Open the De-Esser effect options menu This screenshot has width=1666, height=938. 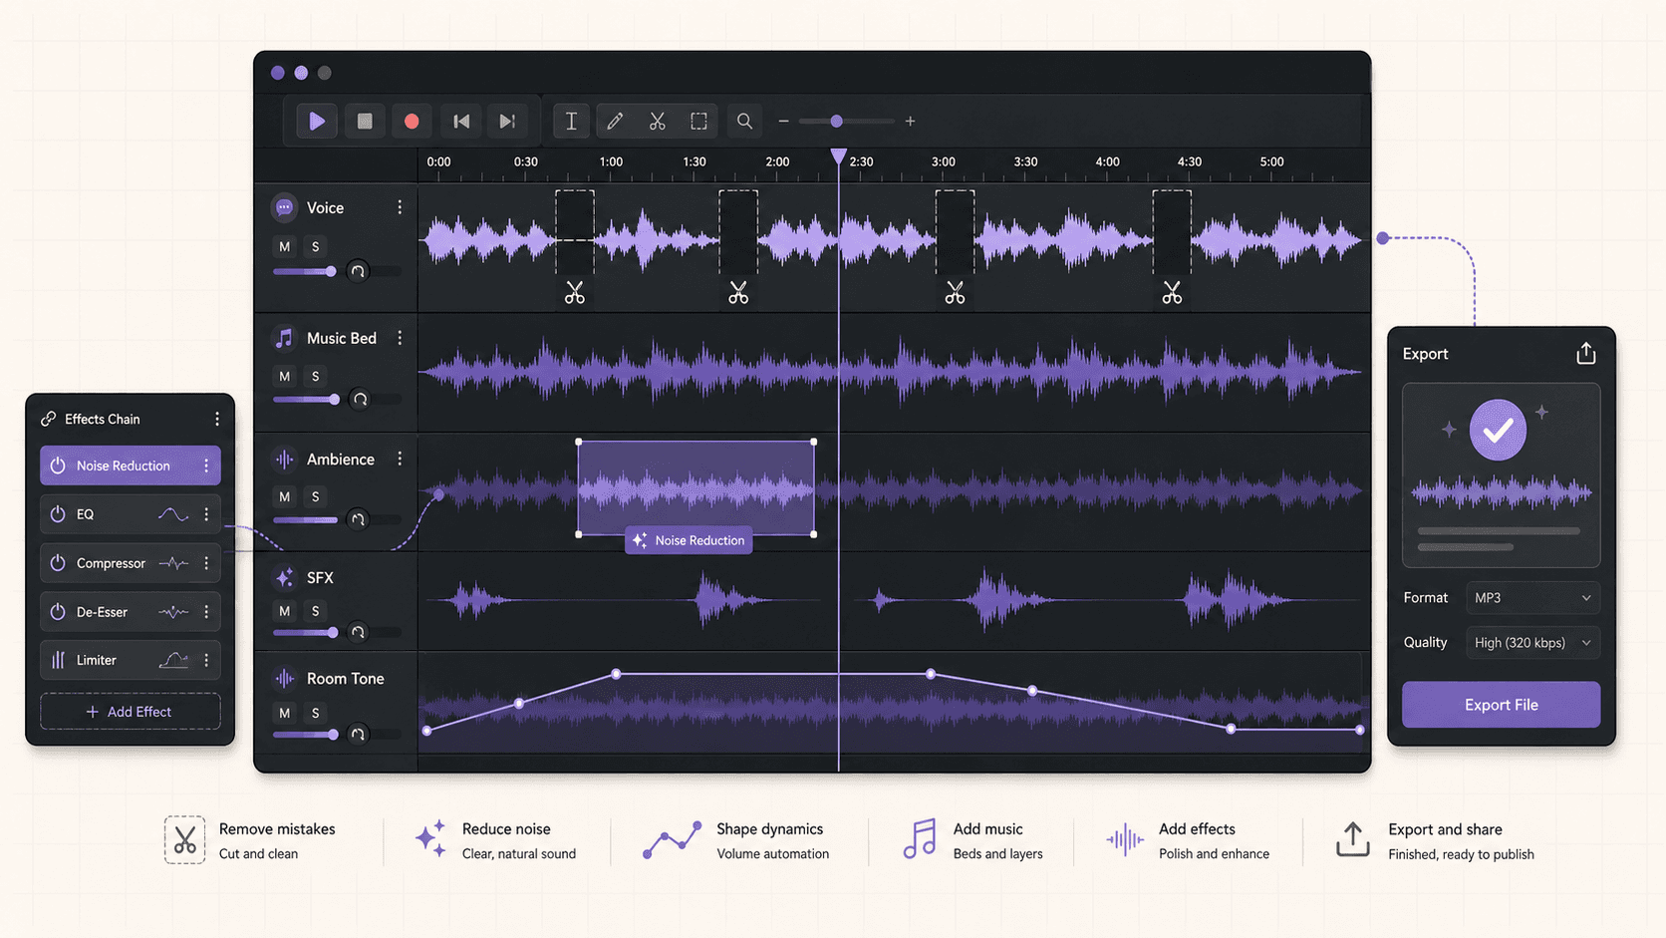tap(206, 612)
